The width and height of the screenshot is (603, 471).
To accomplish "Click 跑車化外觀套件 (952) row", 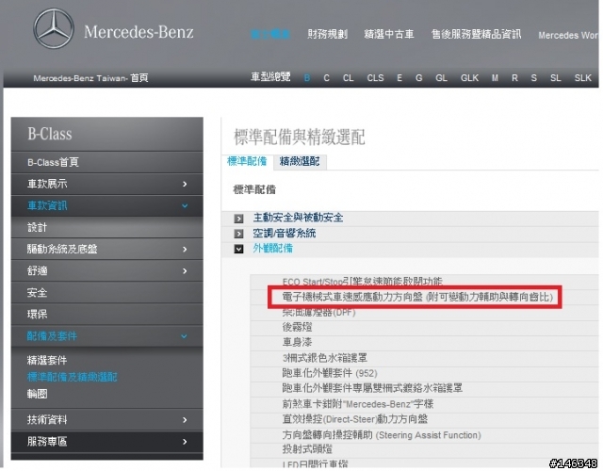I will click(424, 374).
